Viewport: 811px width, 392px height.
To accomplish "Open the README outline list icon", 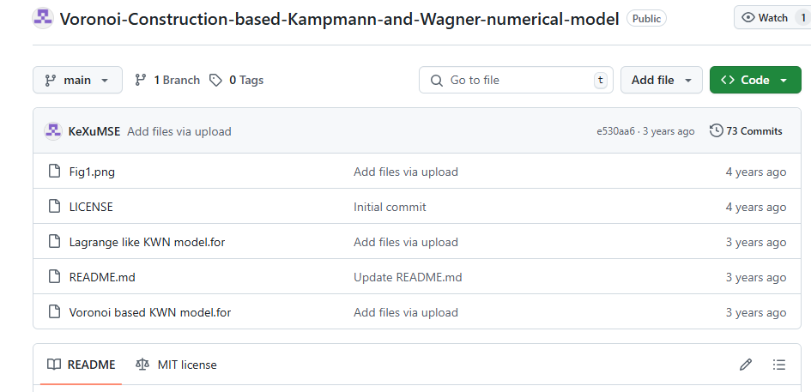I will click(x=779, y=365).
